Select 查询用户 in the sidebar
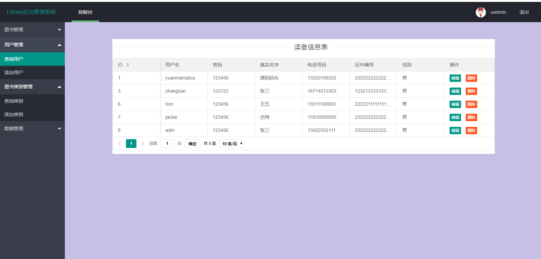Viewport: 541px width, 259px height. tap(32, 59)
